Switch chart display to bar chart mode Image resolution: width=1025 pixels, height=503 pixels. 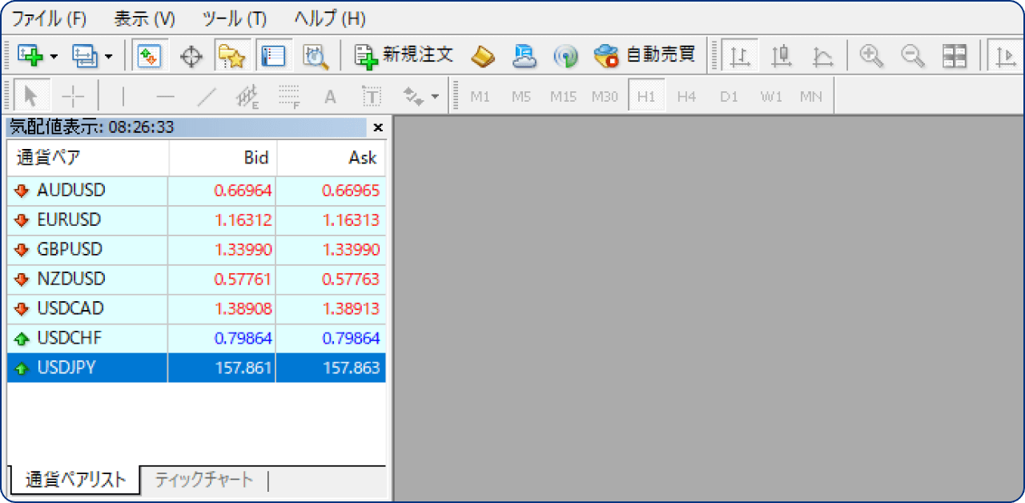740,56
